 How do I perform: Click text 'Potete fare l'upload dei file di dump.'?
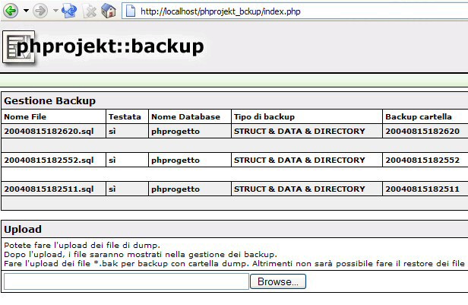click(x=82, y=246)
